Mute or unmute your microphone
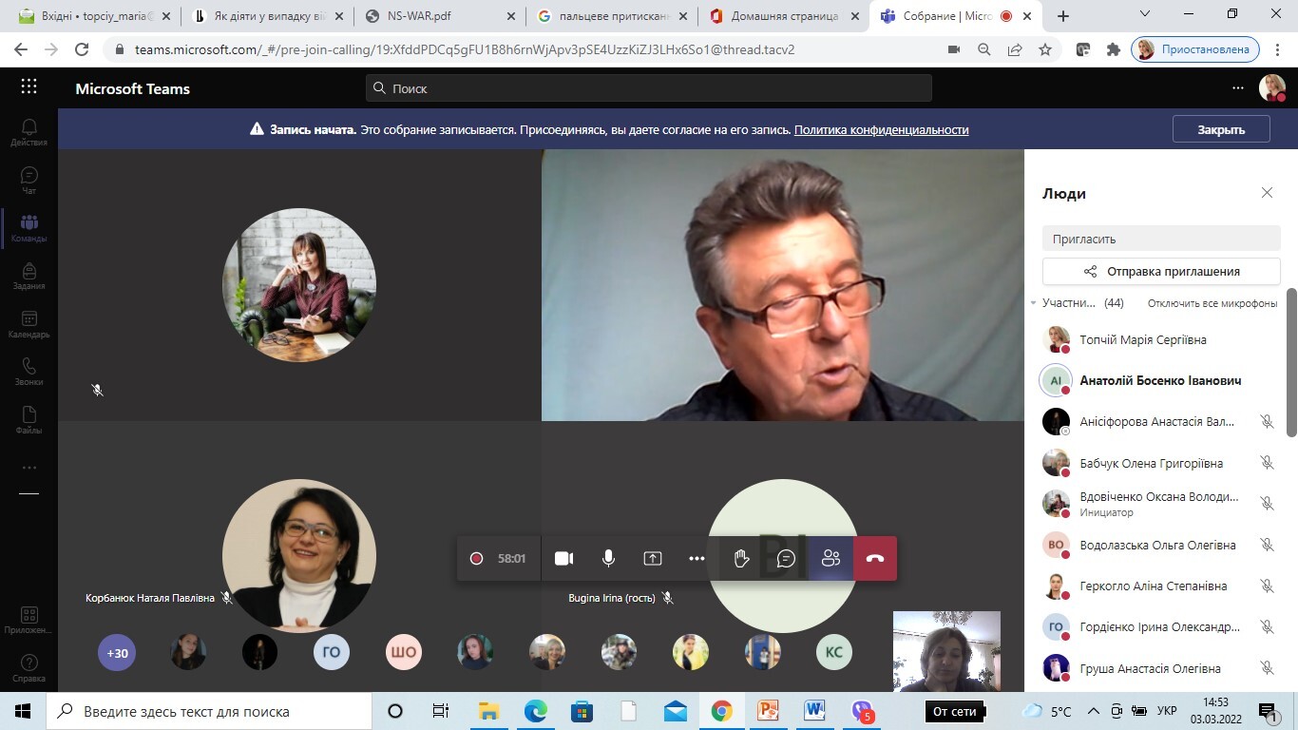Screen dimensions: 1298x730 pos(608,559)
